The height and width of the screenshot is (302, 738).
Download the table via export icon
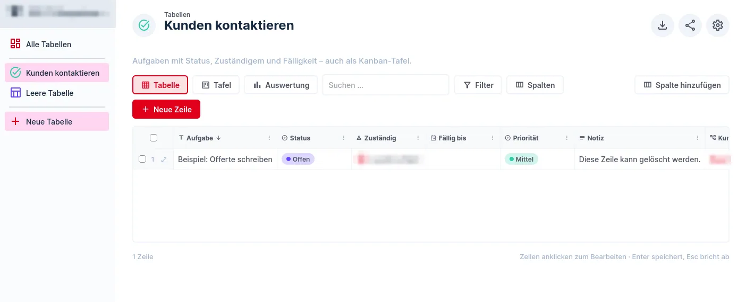coord(663,25)
